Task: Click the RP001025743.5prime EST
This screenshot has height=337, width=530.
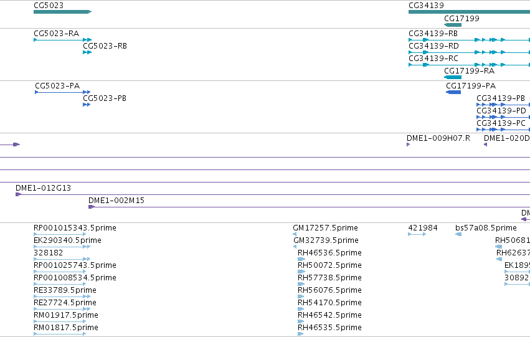Action: [x=60, y=272]
